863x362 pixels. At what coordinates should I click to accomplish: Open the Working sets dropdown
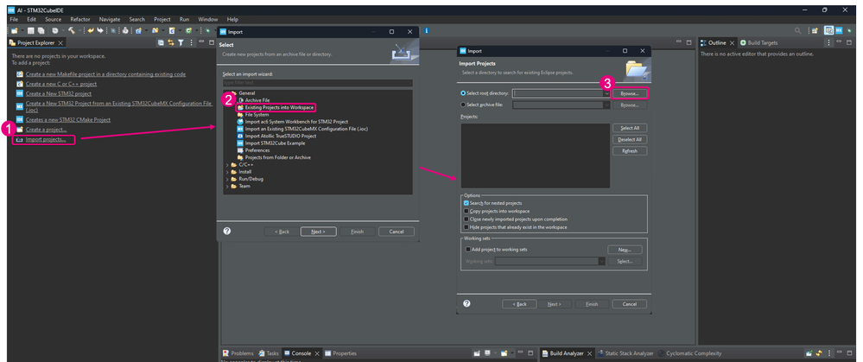(x=601, y=261)
